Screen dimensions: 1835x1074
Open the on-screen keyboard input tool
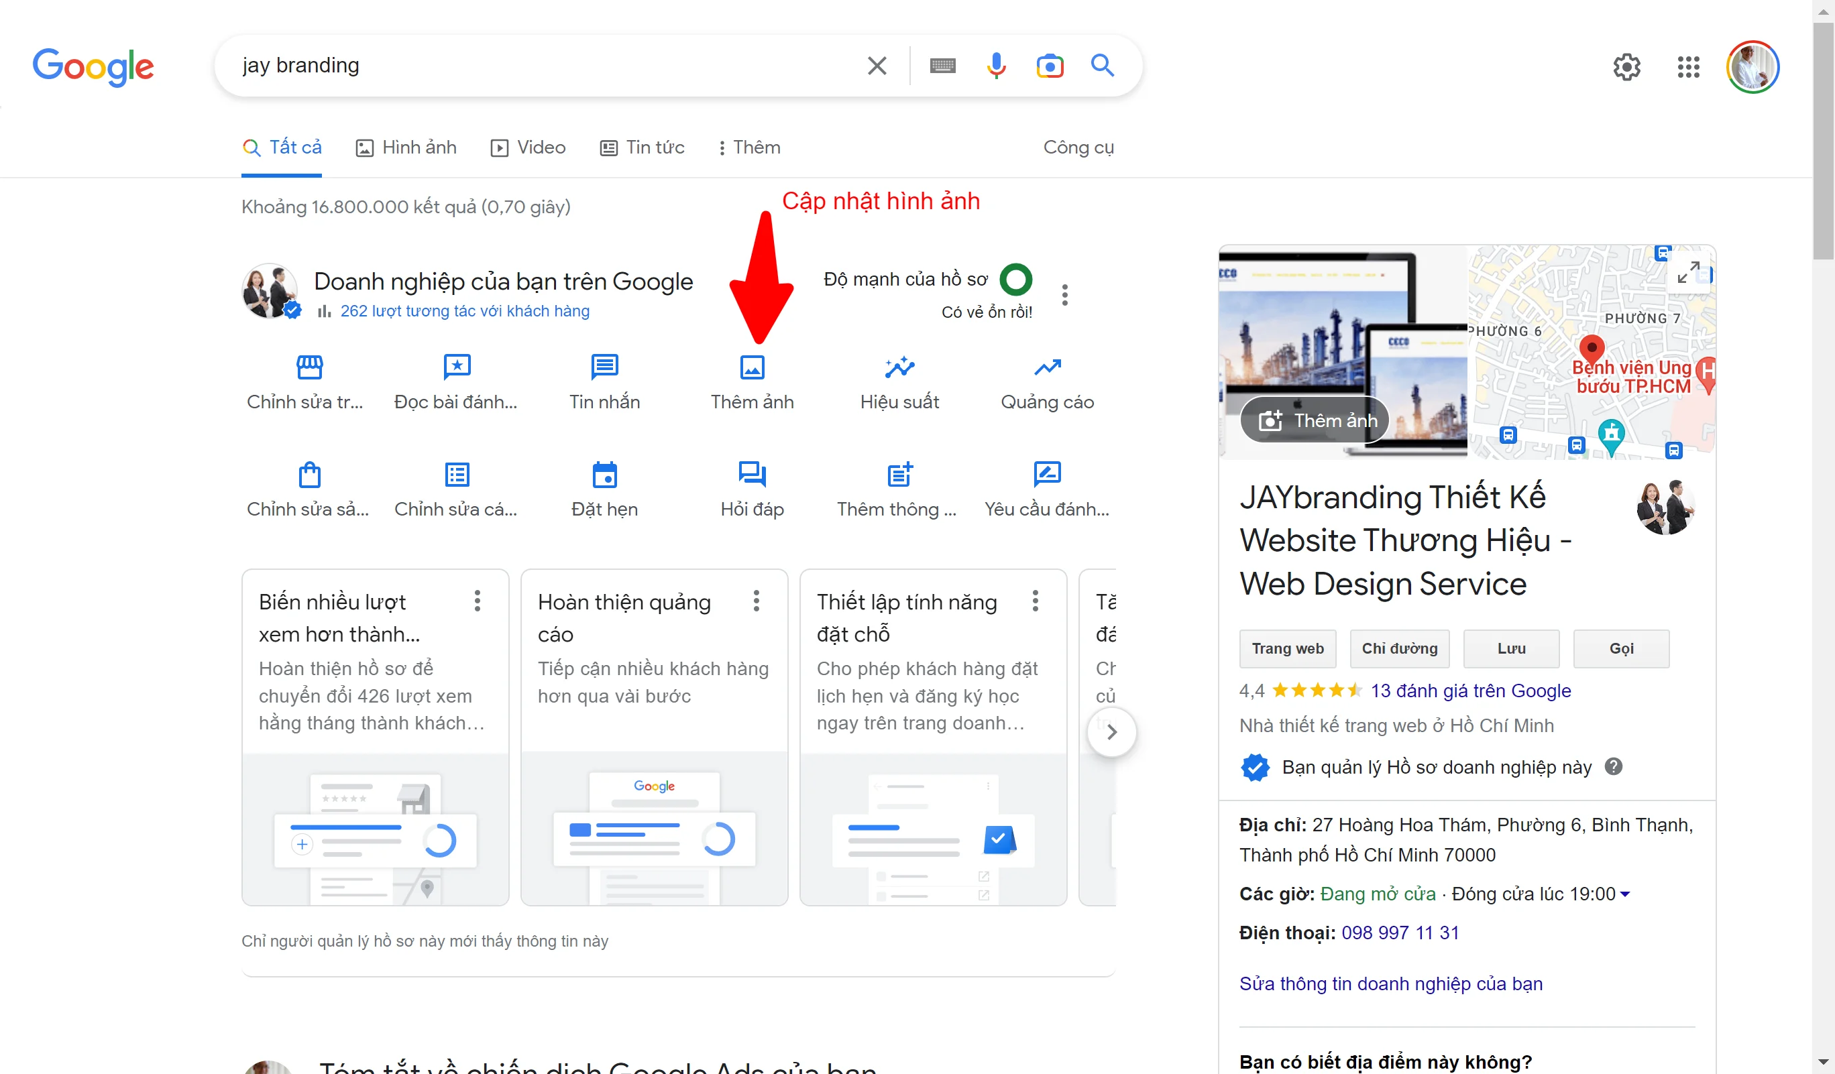click(x=943, y=66)
